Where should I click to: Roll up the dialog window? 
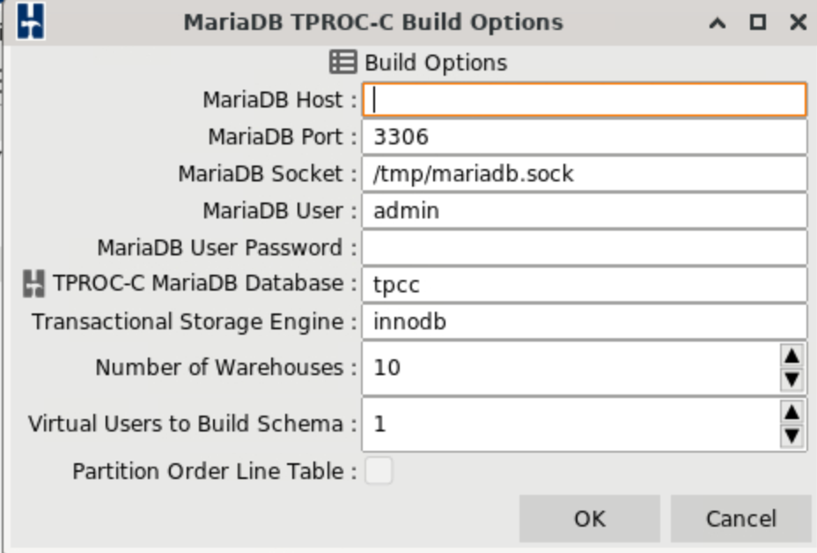(x=718, y=22)
